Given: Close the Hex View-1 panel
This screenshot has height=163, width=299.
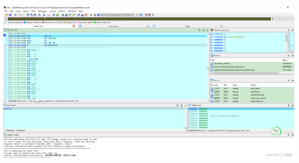Looking at the screenshot, I should point(185,105).
